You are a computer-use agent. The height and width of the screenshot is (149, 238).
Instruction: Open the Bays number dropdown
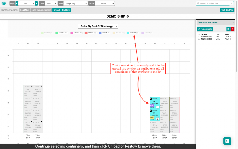(26, 3)
